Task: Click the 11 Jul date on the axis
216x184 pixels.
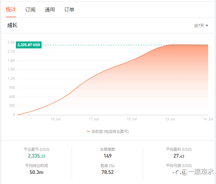Action: (94, 119)
